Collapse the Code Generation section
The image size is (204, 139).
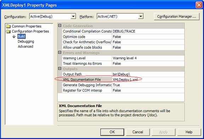tap(60, 25)
